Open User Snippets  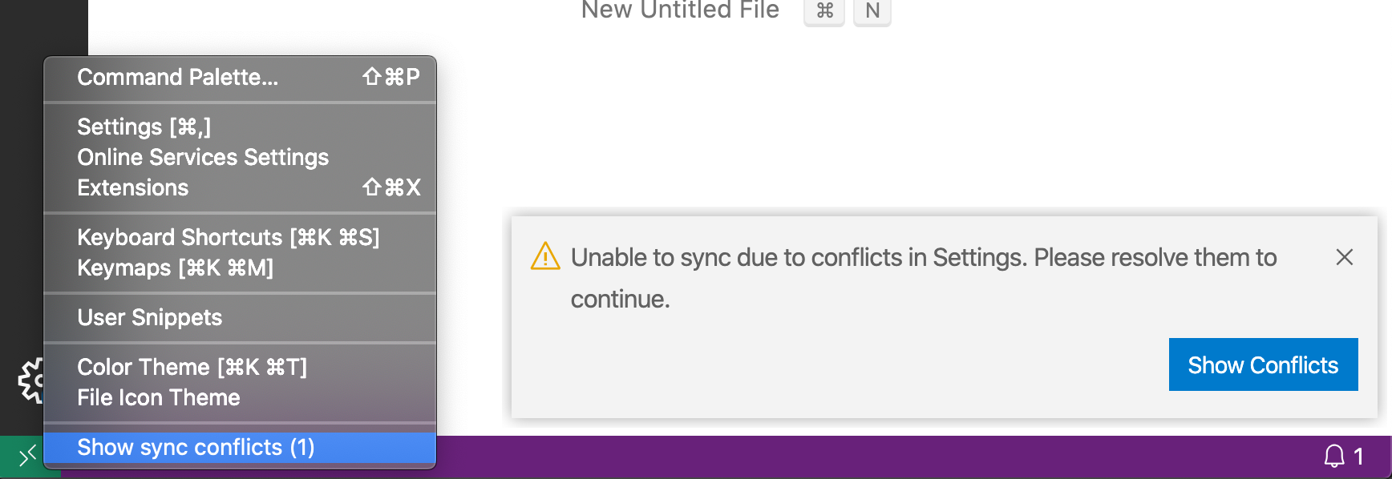[x=149, y=317]
